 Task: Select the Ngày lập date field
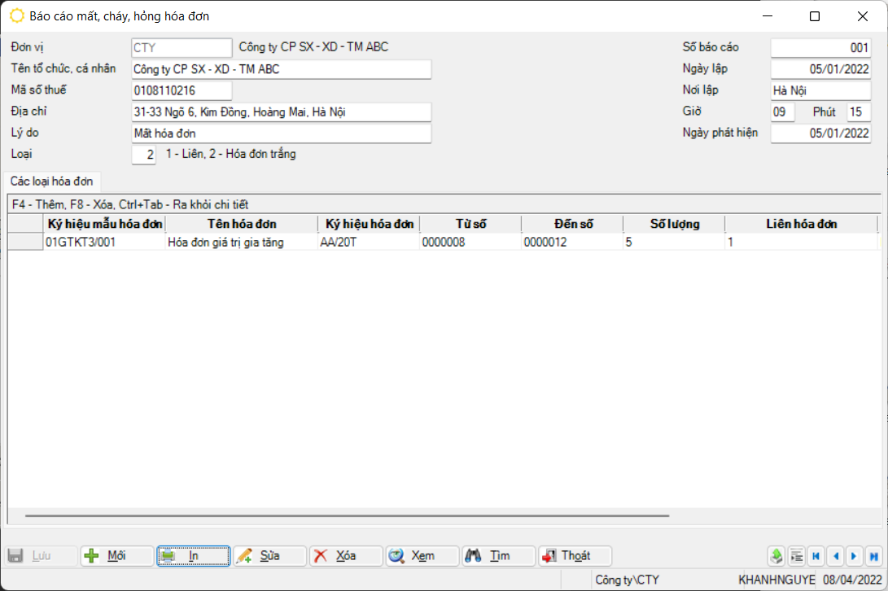pos(820,70)
